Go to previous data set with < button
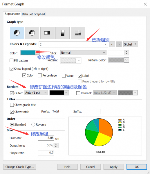150x174 pixels. 112,44
